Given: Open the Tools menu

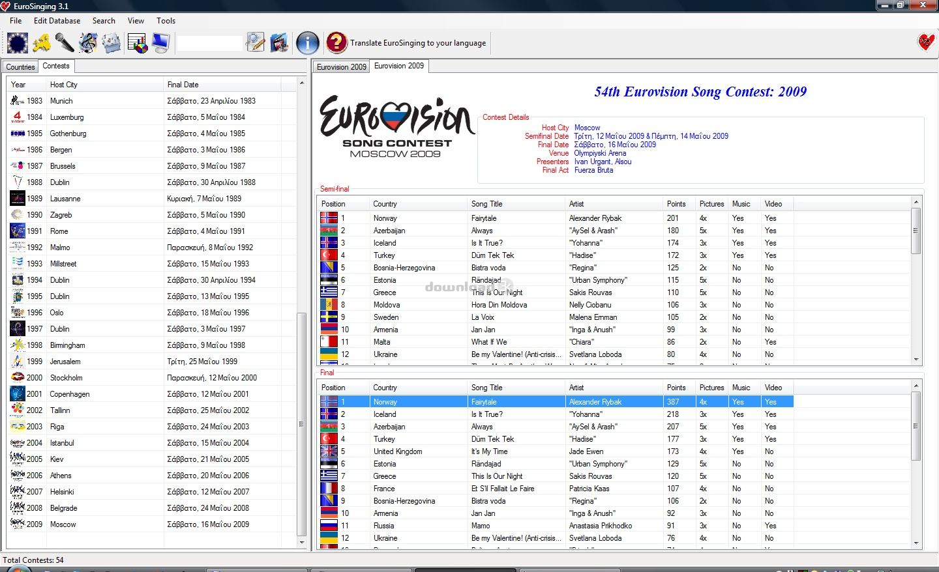Looking at the screenshot, I should 166,21.
